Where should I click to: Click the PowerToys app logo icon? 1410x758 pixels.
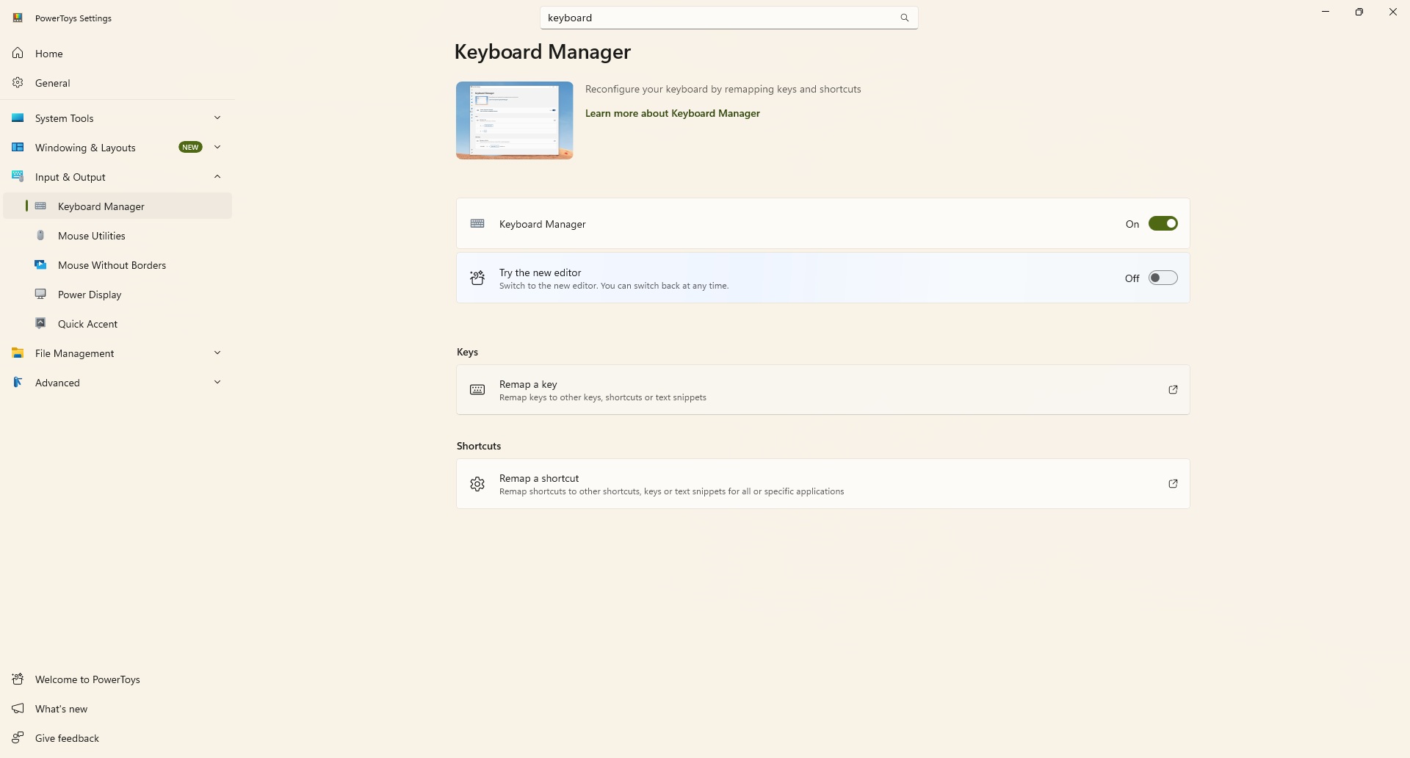[x=18, y=18]
